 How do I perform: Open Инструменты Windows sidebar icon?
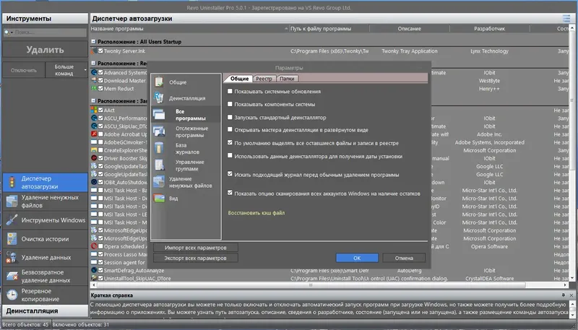(12, 220)
